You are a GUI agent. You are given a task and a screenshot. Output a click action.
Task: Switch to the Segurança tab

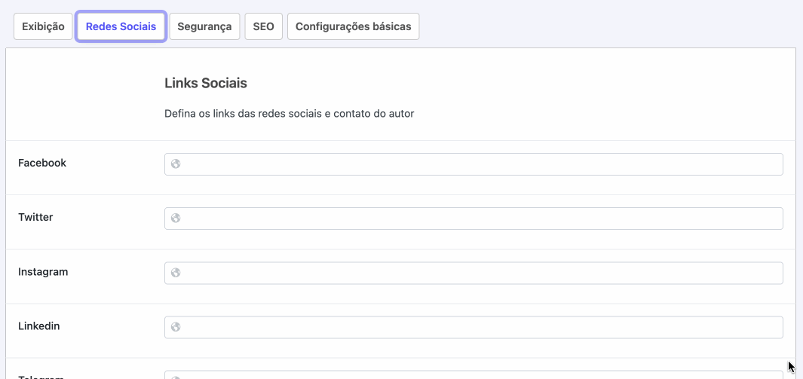click(204, 26)
